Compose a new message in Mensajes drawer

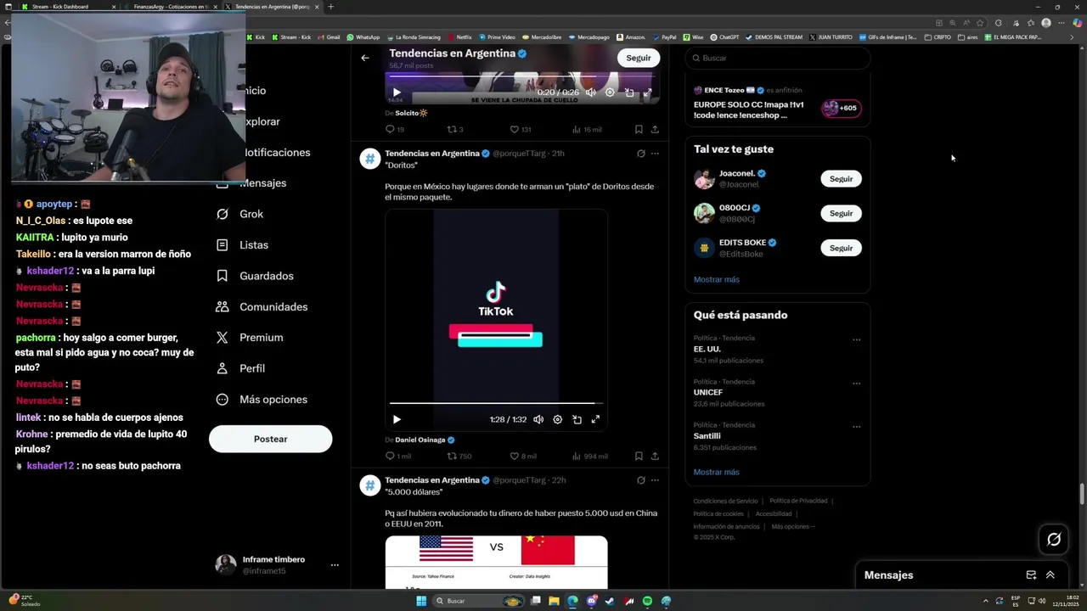point(1031,575)
